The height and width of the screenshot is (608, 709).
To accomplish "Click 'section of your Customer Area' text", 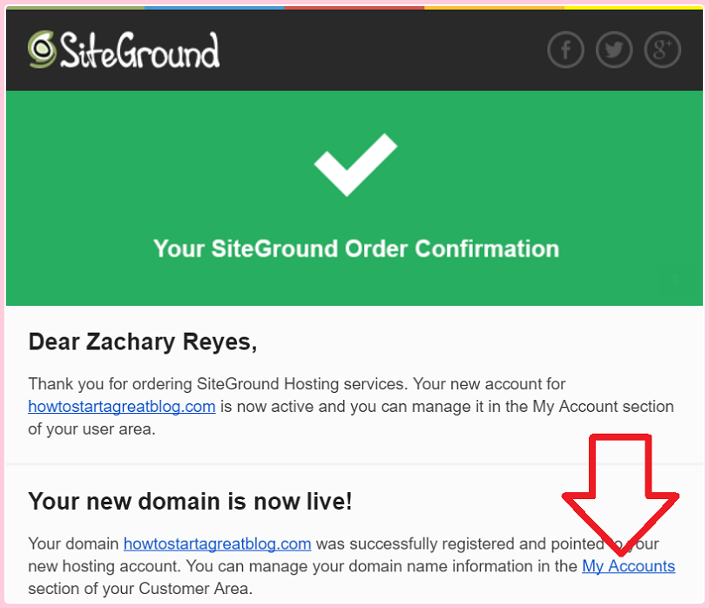I will tap(140, 589).
